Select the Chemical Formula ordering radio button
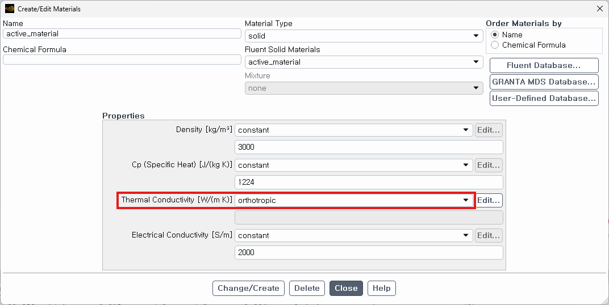 495,45
